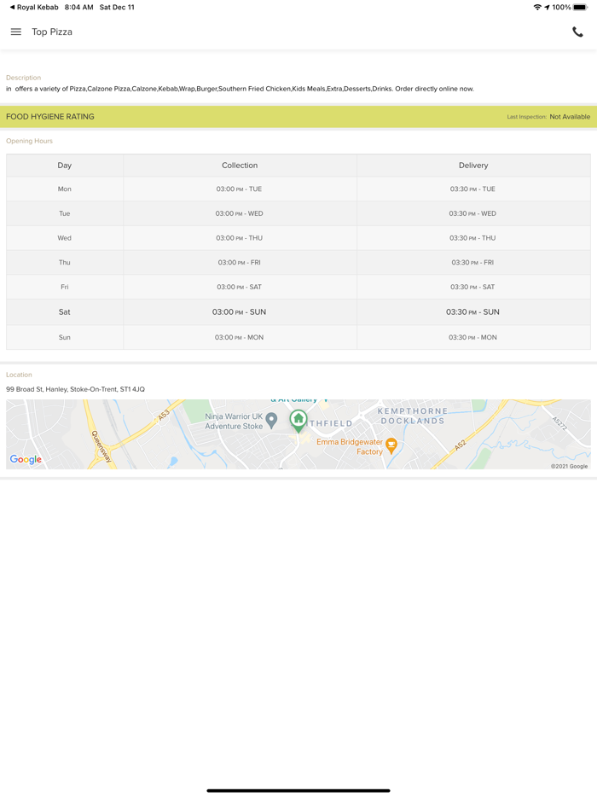
Task: Tap the Ninja Warrior UK map pin
Action: [272, 421]
